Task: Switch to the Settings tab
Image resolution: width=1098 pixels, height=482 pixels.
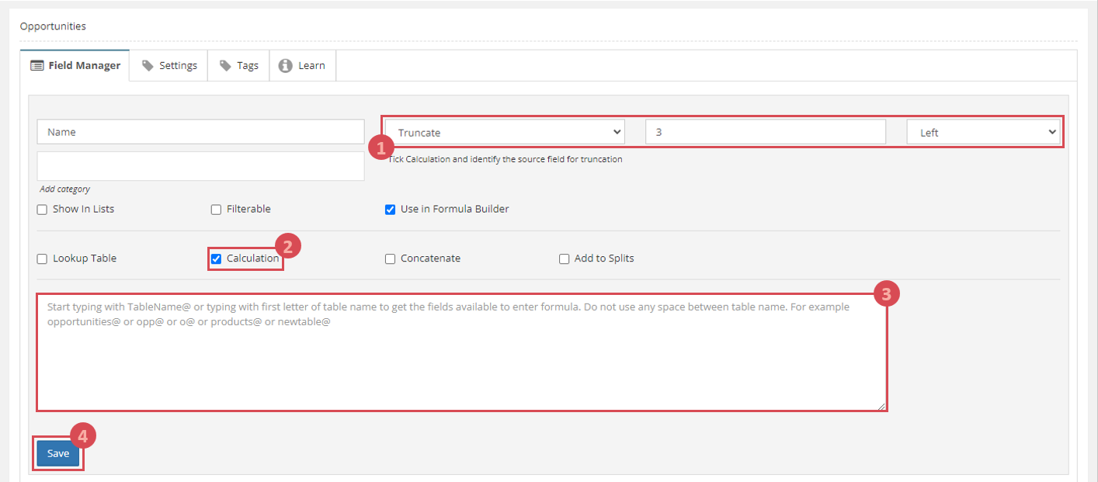Action: (169, 66)
